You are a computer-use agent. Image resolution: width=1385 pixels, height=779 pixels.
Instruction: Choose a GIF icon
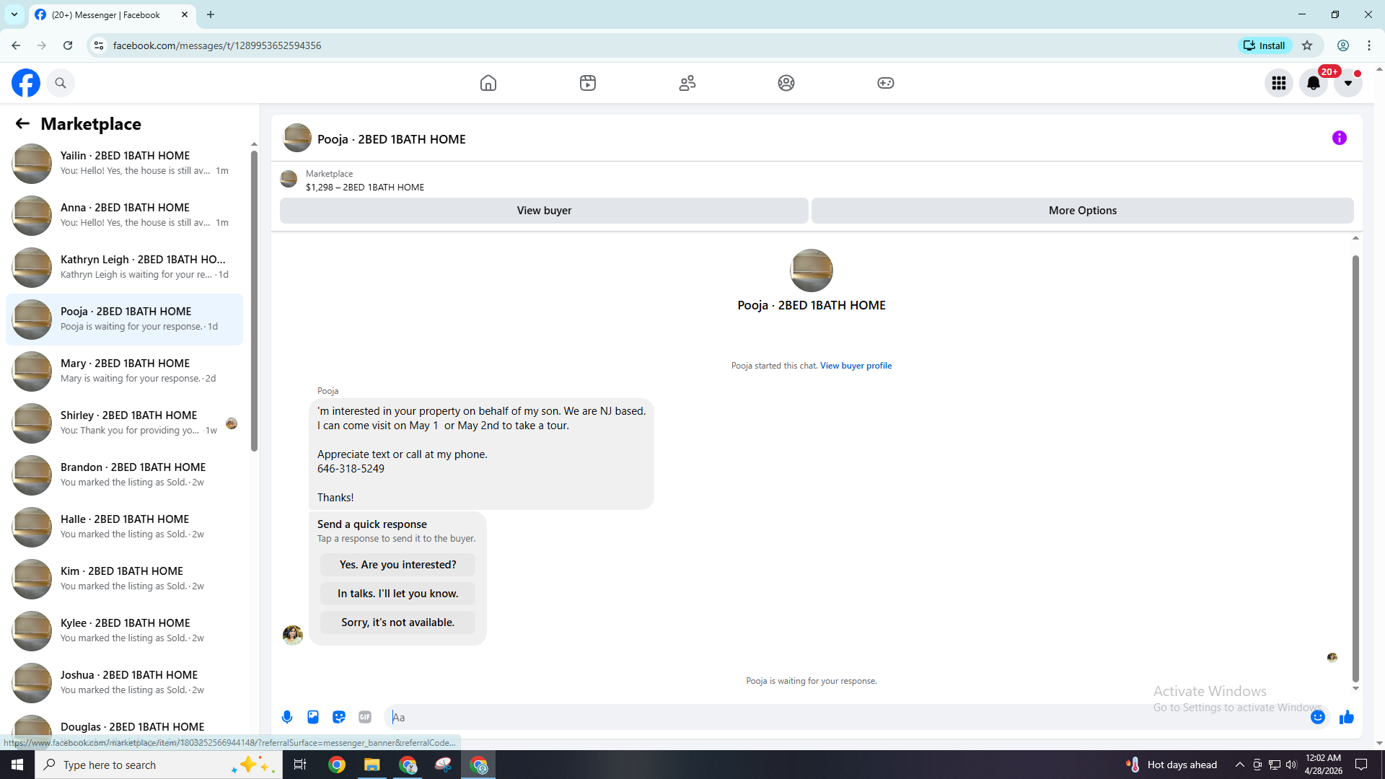coord(365,717)
